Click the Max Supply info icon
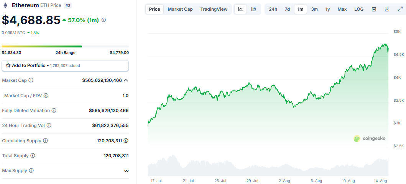Screen dimensions: 406x184 (31, 171)
